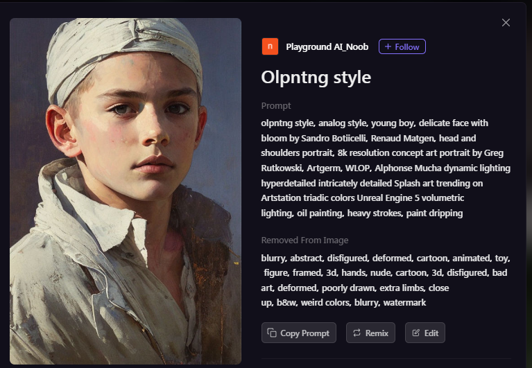Image resolution: width=532 pixels, height=368 pixels.
Task: Click the 'Prompt' section label
Action: tap(276, 106)
